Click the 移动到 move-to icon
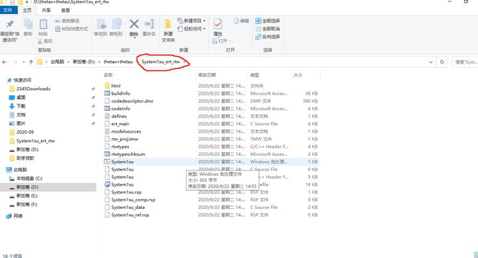 click(101, 24)
